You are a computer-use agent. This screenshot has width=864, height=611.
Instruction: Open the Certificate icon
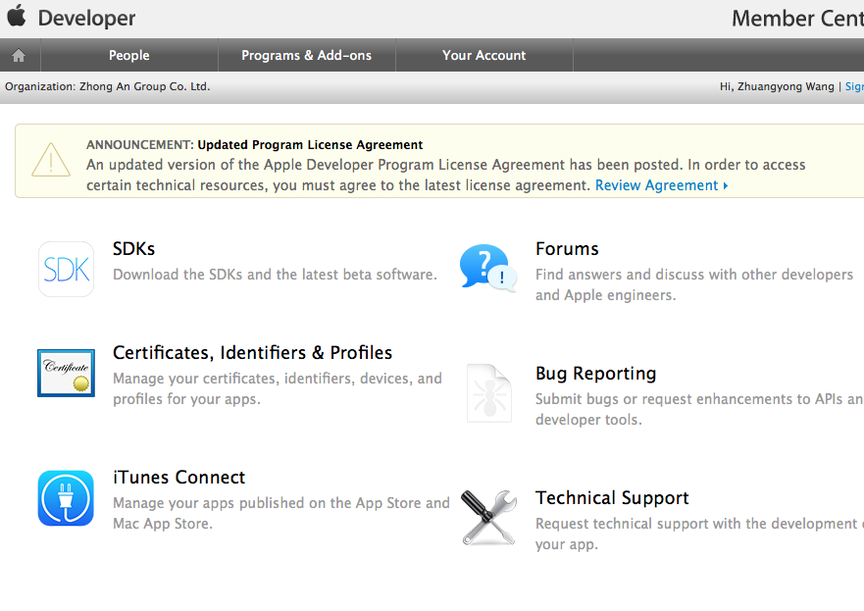tap(66, 373)
